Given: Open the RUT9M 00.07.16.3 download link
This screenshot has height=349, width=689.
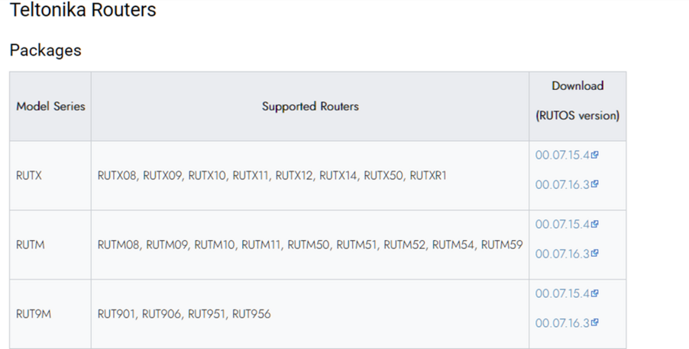Looking at the screenshot, I should pos(562,323).
